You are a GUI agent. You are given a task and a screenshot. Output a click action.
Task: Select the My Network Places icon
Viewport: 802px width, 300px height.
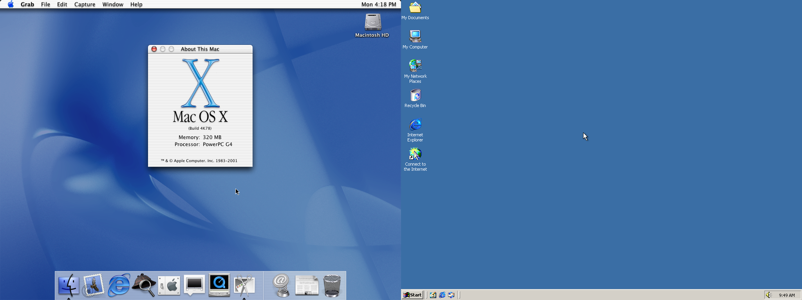click(415, 71)
